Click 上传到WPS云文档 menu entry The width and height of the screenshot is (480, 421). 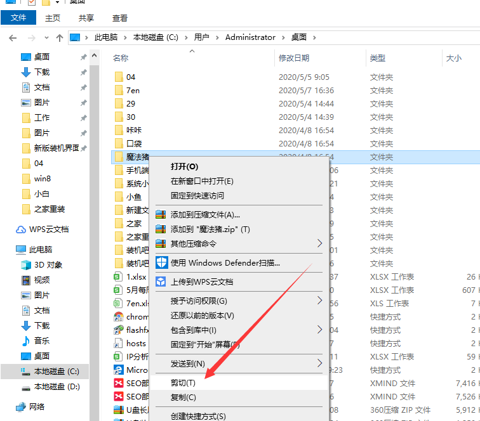click(202, 282)
